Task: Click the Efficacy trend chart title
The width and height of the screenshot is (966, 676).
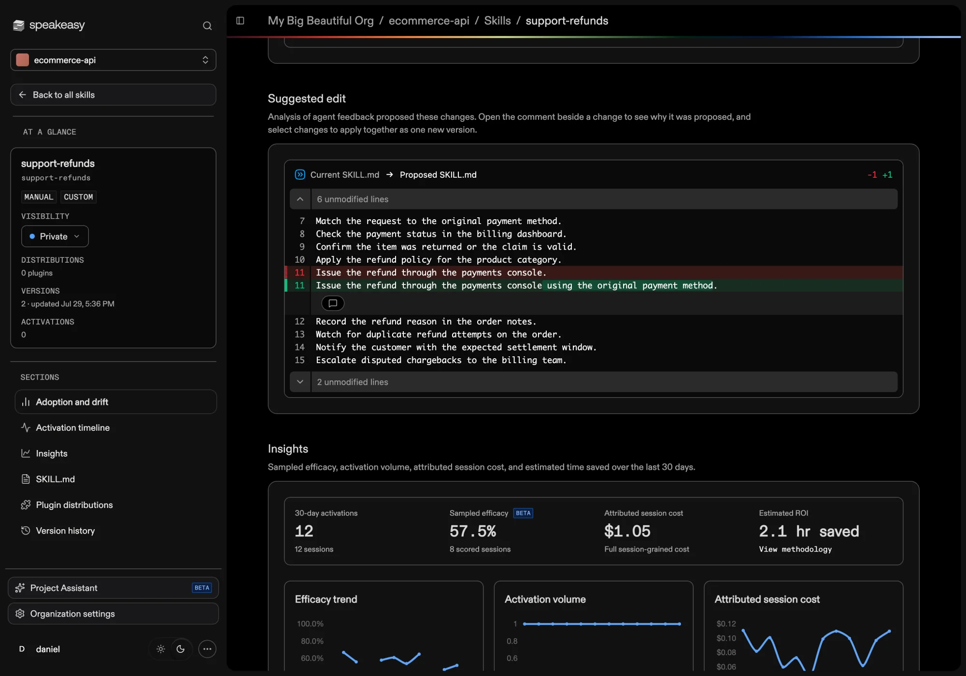Action: pos(326,599)
